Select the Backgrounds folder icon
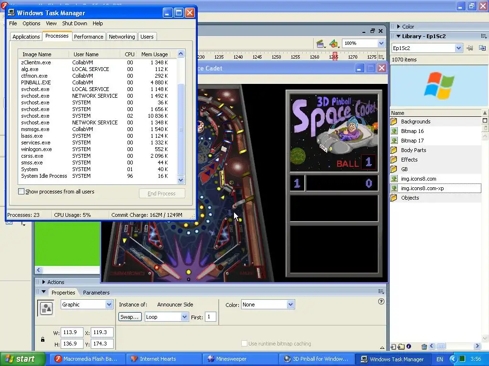The image size is (489, 366). click(394, 122)
